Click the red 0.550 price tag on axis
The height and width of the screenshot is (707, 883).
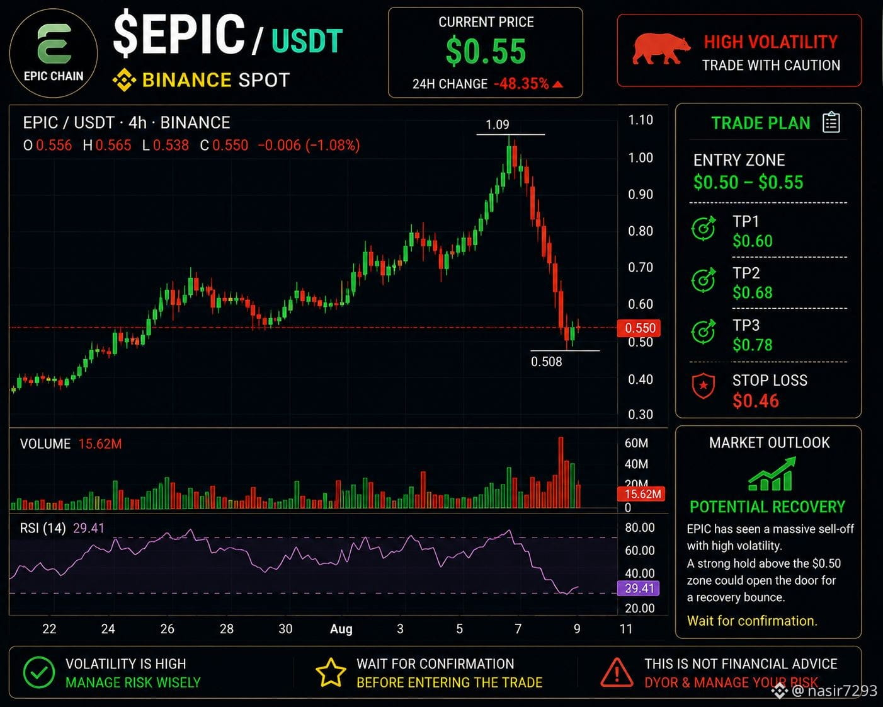pos(640,328)
